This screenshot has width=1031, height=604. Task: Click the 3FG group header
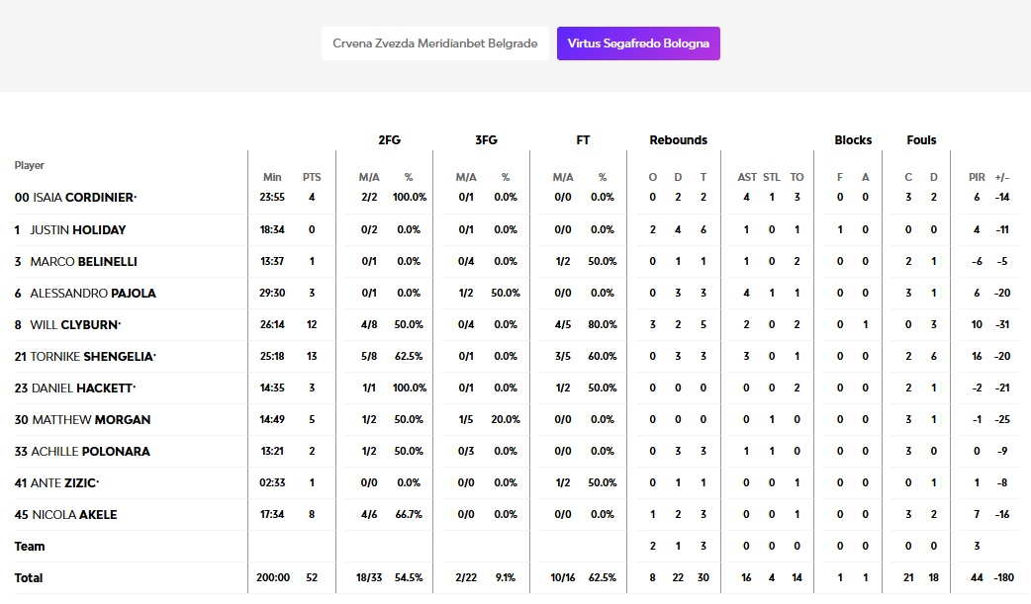click(486, 140)
